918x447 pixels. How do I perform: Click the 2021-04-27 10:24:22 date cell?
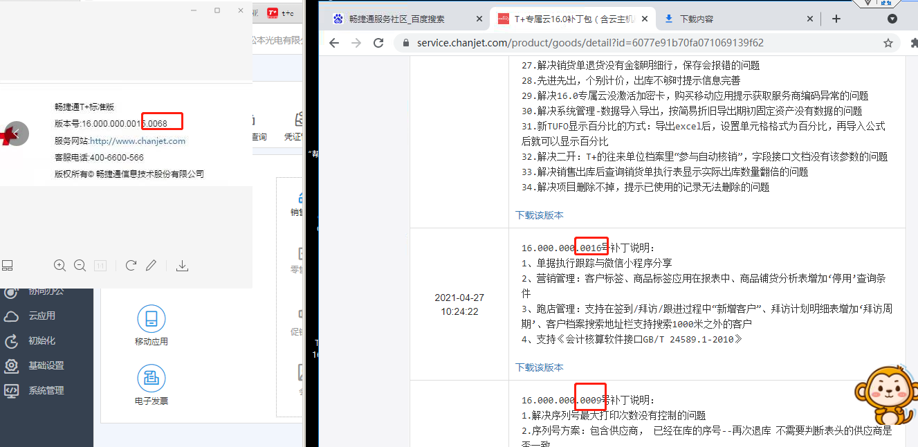click(459, 304)
